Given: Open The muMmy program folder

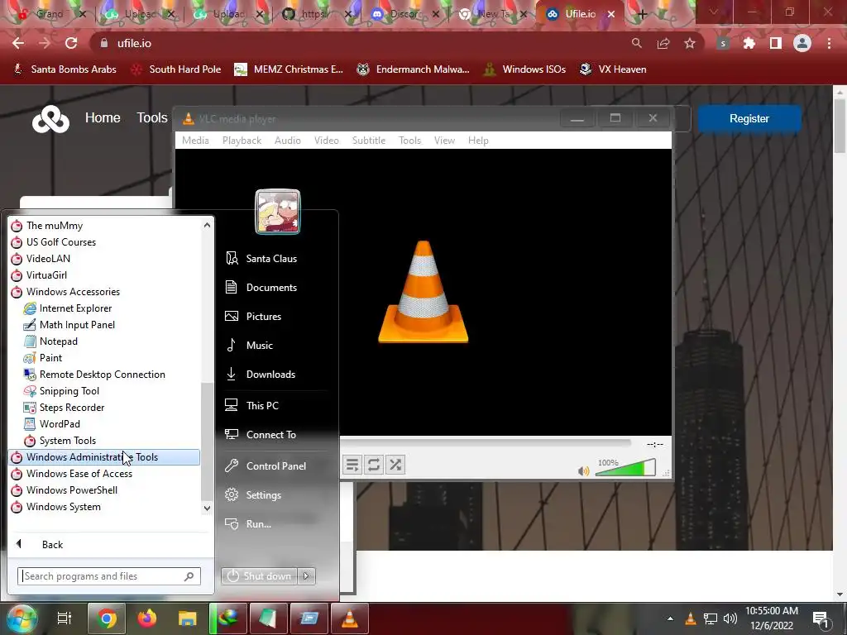Looking at the screenshot, I should click(x=55, y=226).
